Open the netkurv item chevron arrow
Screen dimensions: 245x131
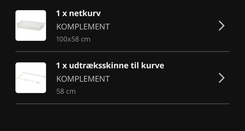(x=222, y=26)
